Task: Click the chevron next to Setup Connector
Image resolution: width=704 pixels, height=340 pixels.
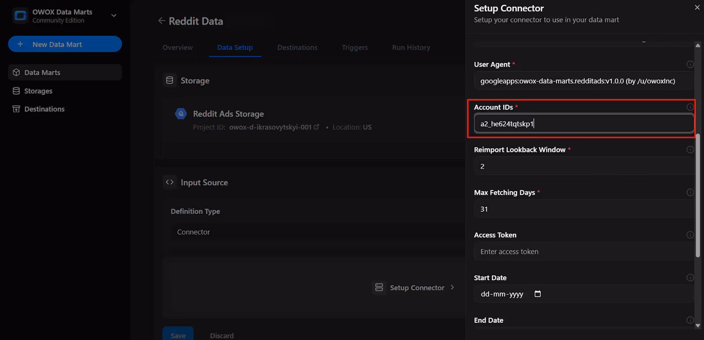Action: (452, 287)
